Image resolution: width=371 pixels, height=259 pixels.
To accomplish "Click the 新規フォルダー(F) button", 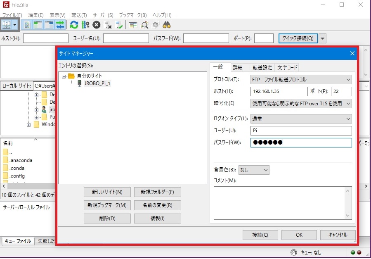I will (158, 192).
